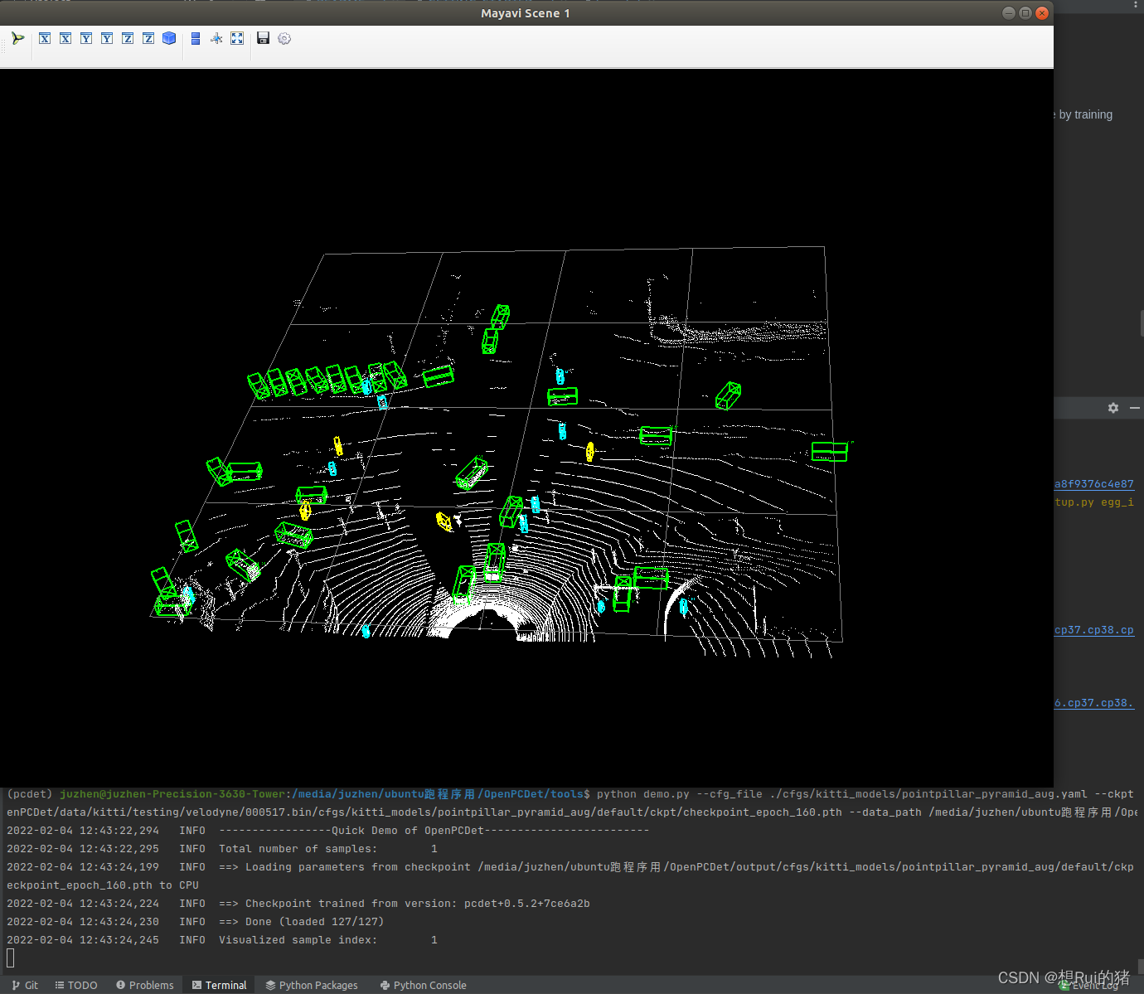Open the Mayavi pipeline view icon
The image size is (1144, 994).
(17, 38)
